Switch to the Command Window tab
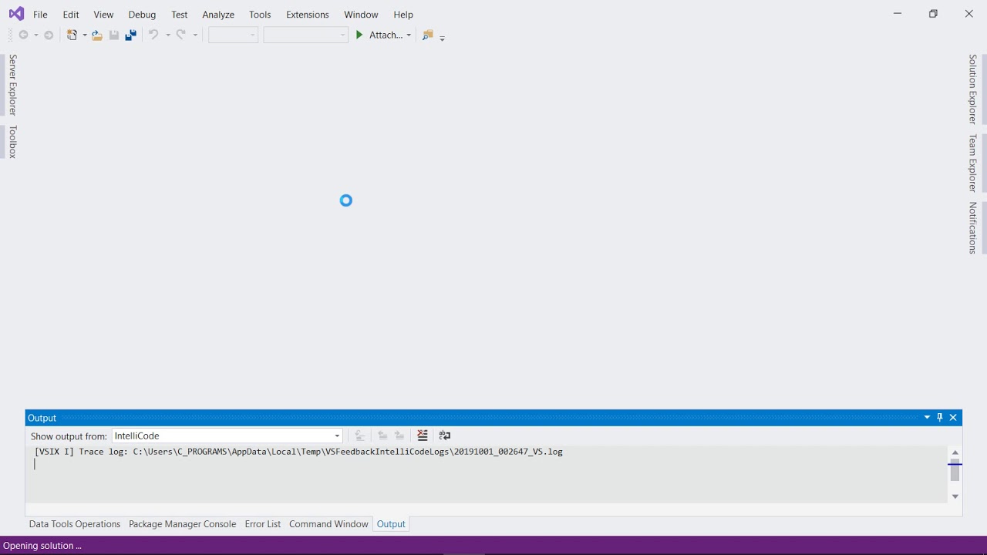Viewport: 987px width, 555px height. click(328, 524)
